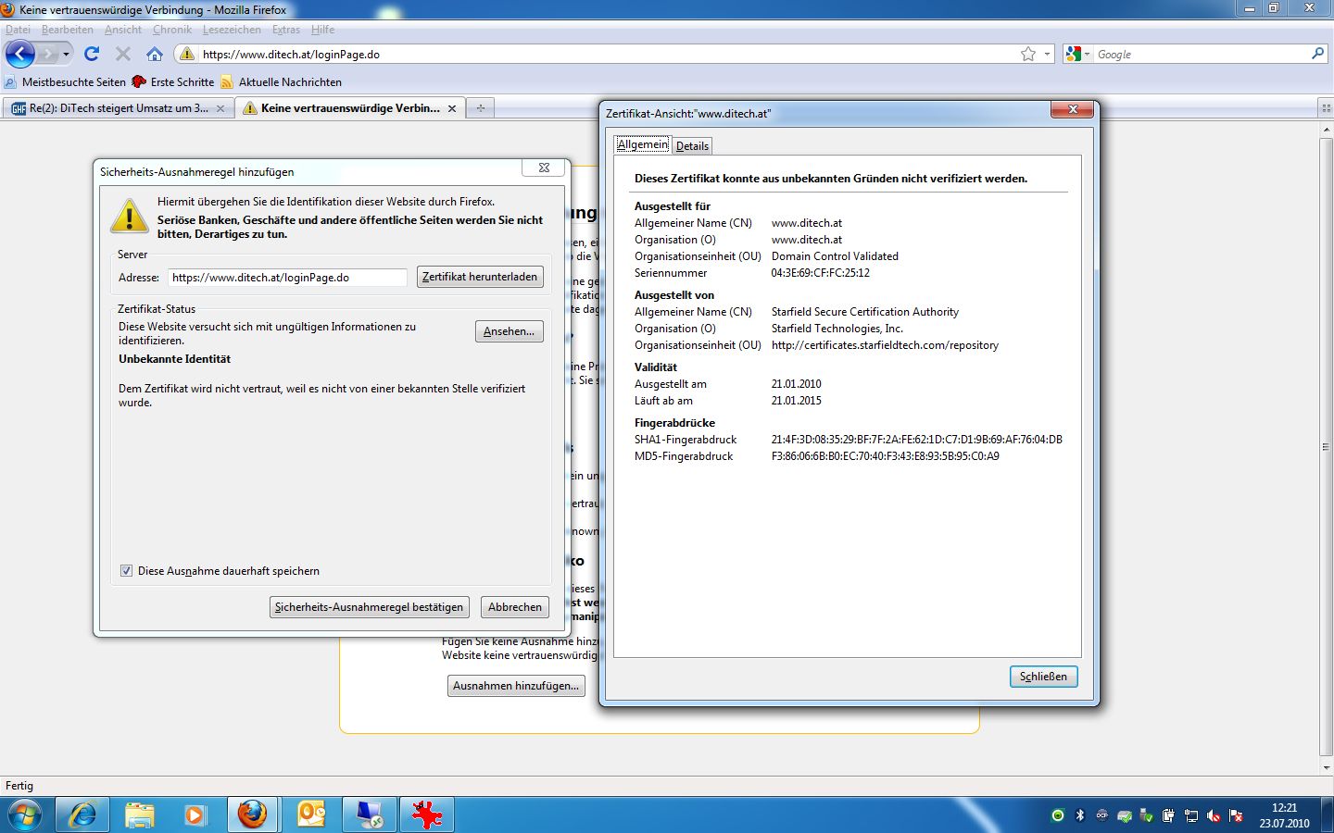Click Schließen in certificate viewer

(x=1043, y=677)
